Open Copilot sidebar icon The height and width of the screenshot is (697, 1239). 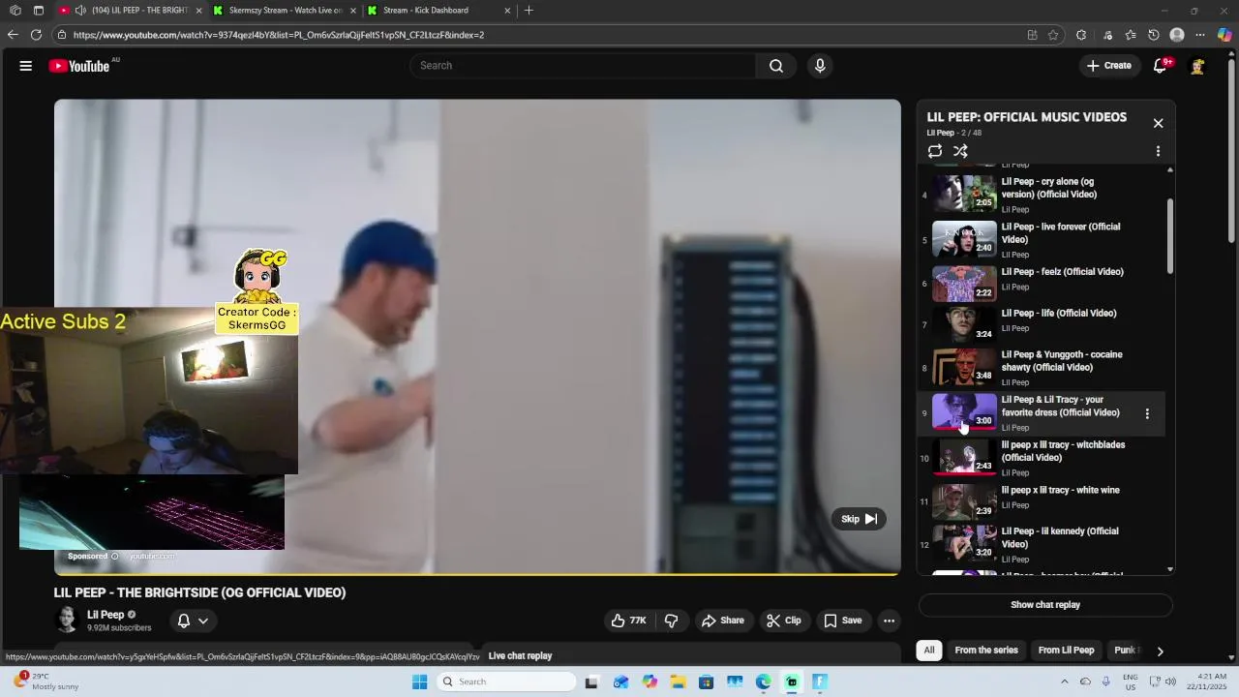pos(1224,35)
